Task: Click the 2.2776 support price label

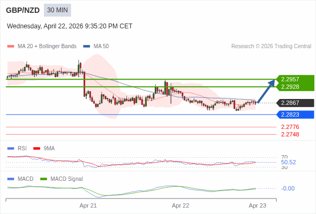Action: pyautogui.click(x=290, y=127)
